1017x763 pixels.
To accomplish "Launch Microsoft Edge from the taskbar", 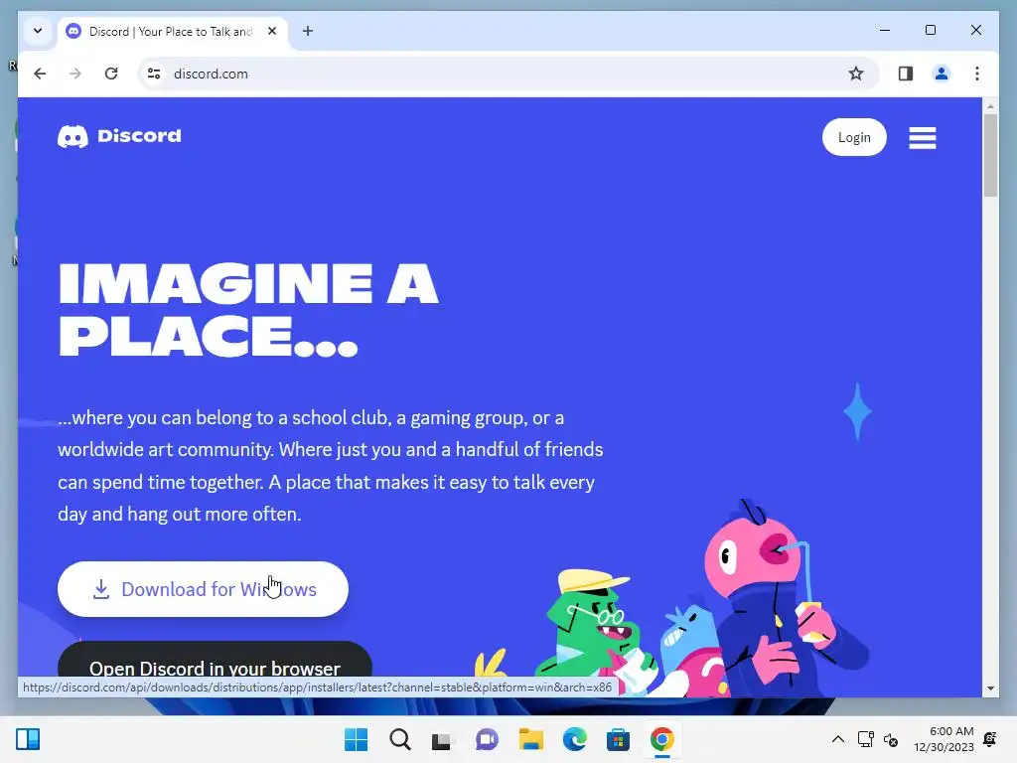I will tap(574, 739).
